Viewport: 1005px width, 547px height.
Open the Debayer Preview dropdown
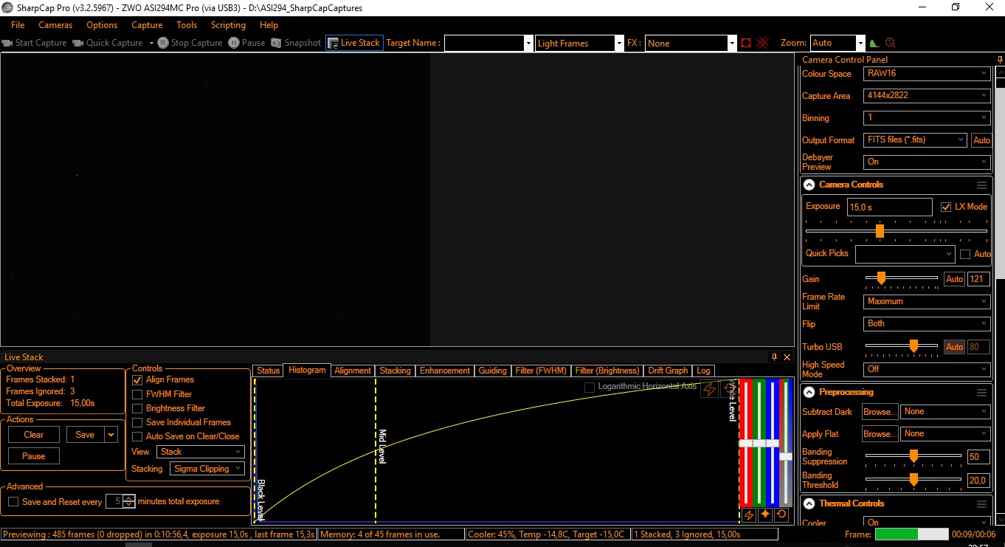coord(927,162)
